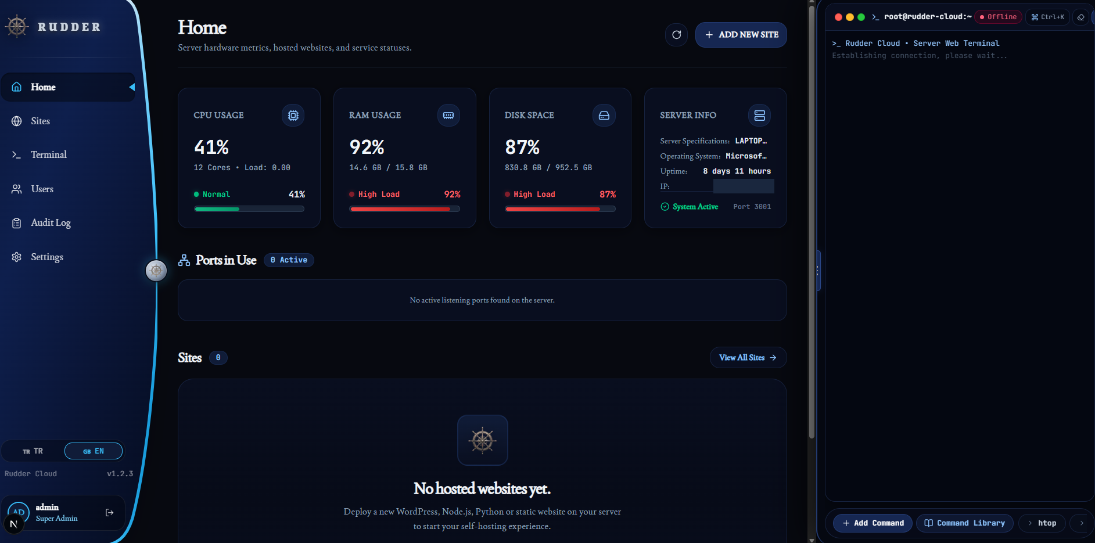Click the refresh metrics icon button

click(676, 35)
